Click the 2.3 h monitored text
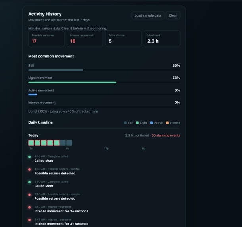This screenshot has width=242, height=227. (x=137, y=135)
